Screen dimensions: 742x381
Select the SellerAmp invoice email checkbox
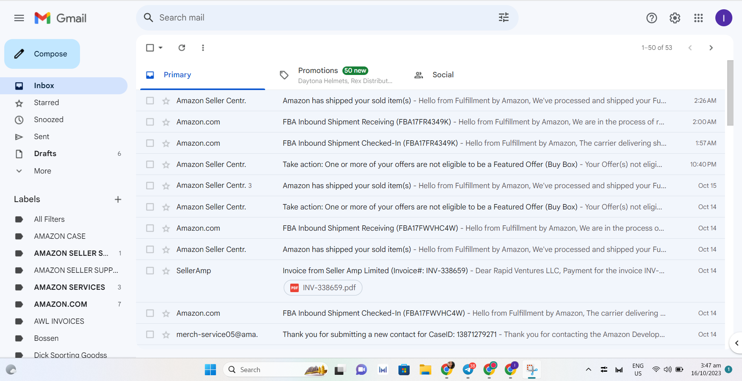click(150, 271)
